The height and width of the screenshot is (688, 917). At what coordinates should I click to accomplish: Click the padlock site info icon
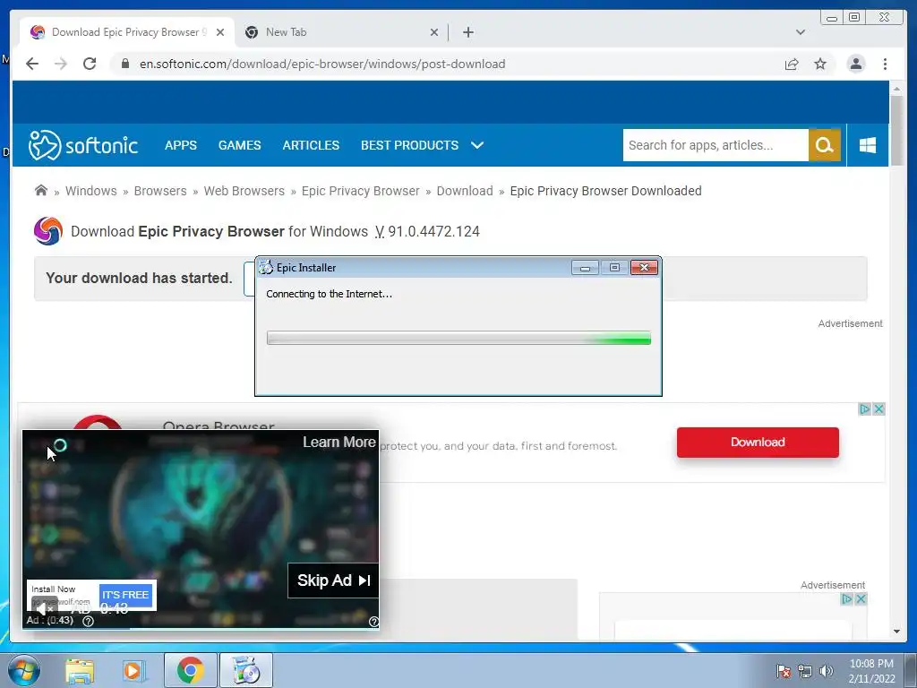pyautogui.click(x=125, y=64)
